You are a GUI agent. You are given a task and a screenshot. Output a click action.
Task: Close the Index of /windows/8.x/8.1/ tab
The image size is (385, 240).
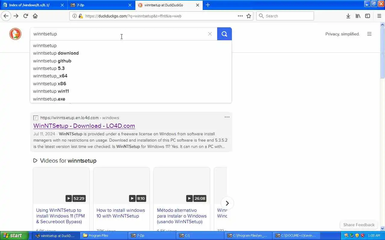point(62,5)
